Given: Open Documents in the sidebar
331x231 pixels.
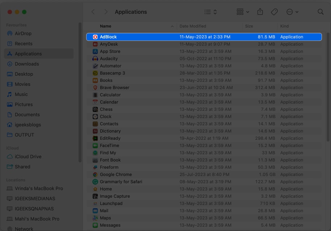Looking at the screenshot, I should pyautogui.click(x=39, y=114).
